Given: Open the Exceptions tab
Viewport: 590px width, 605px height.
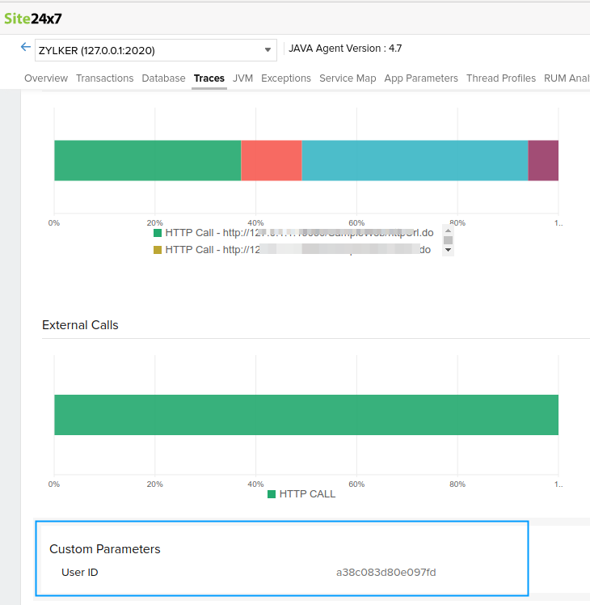Looking at the screenshot, I should click(x=285, y=78).
